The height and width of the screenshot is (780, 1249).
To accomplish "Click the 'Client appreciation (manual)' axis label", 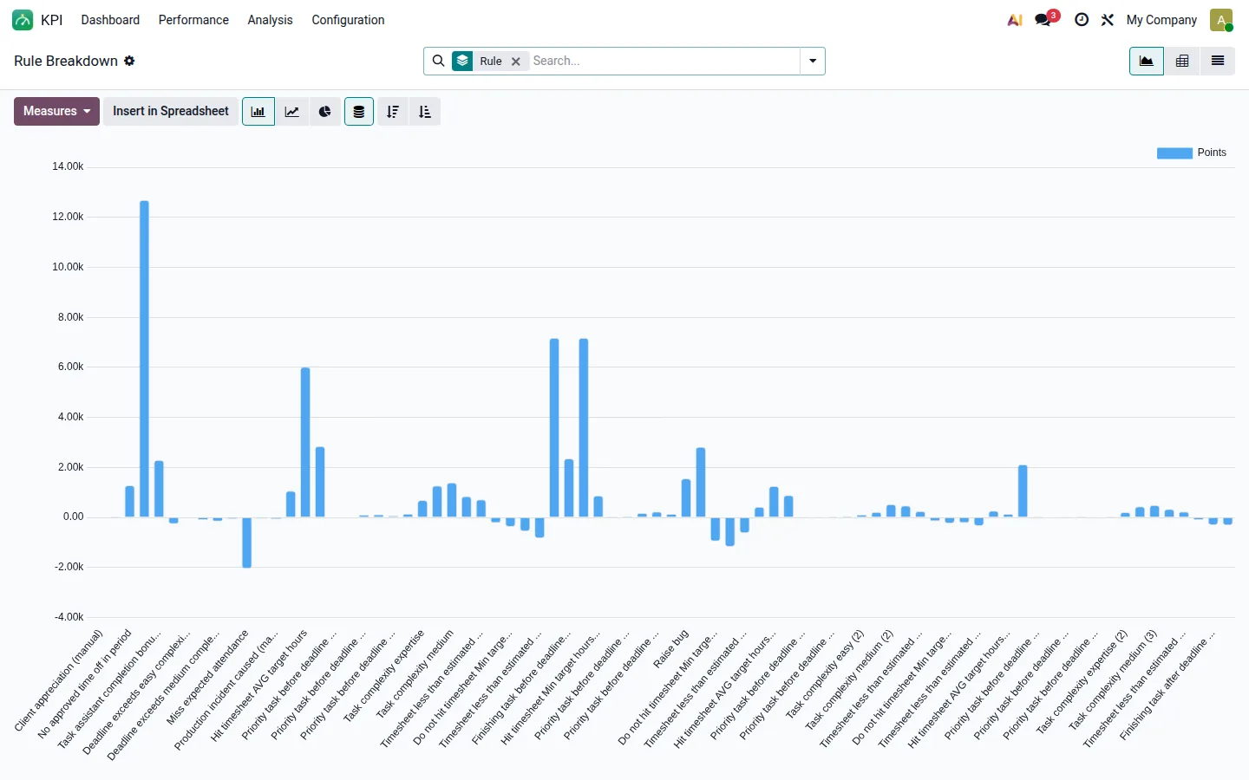I will pyautogui.click(x=58, y=681).
